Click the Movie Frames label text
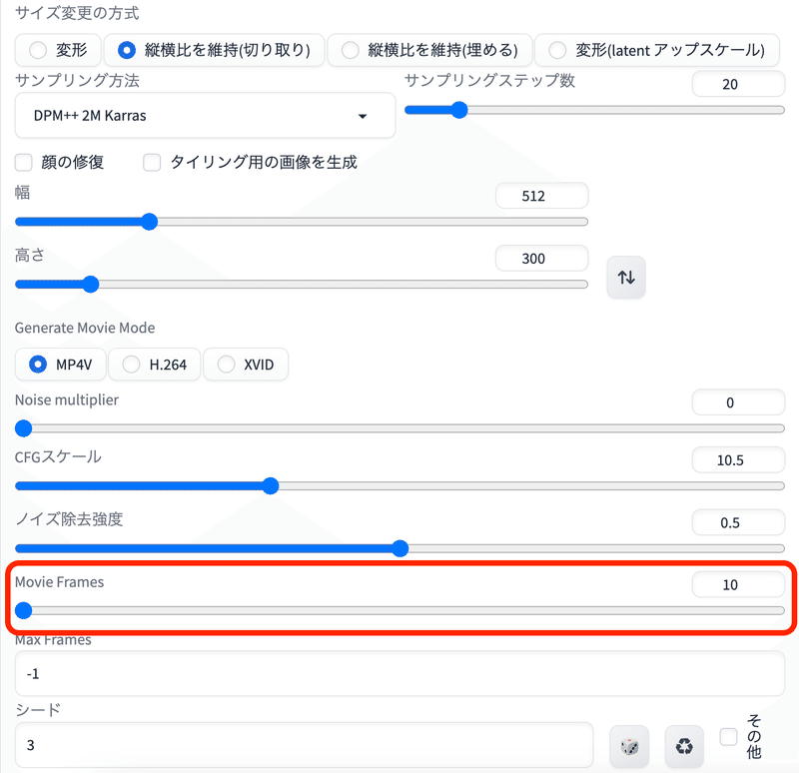The height and width of the screenshot is (773, 799). [59, 582]
